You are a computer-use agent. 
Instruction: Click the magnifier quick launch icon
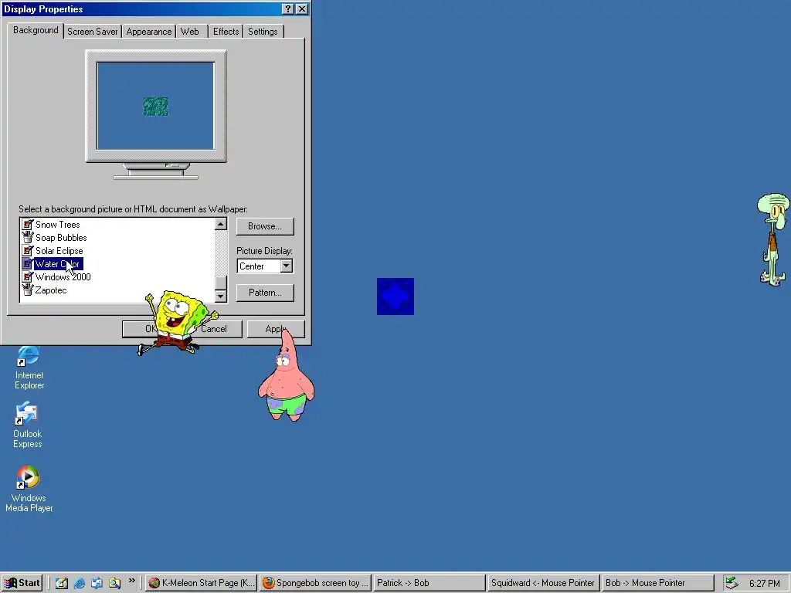114,583
